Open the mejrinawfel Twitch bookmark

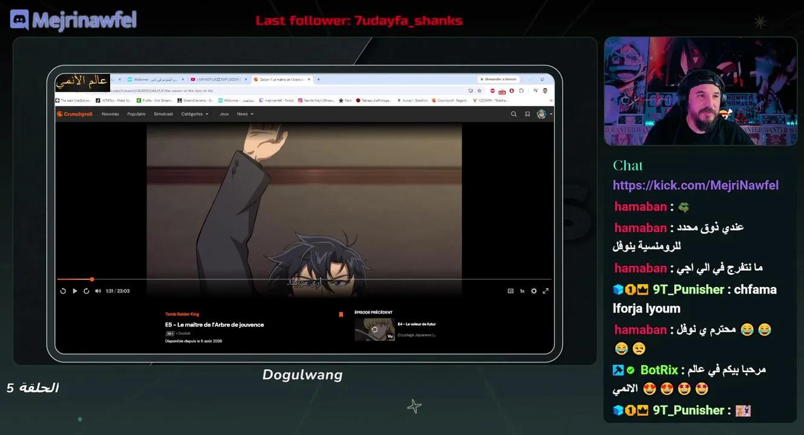pos(276,100)
